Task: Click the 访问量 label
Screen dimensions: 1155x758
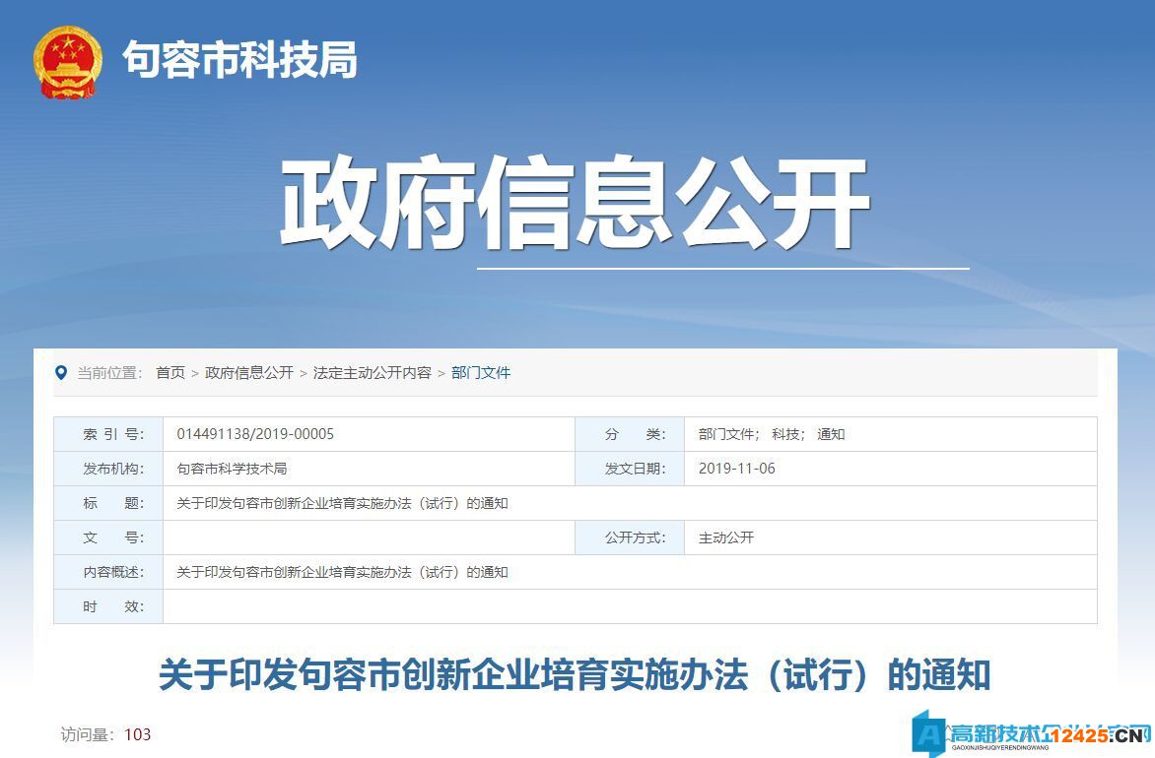Action: point(88,734)
